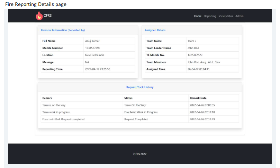280x168 pixels.
Task: Select the message value NA
Action: pos(87,62)
